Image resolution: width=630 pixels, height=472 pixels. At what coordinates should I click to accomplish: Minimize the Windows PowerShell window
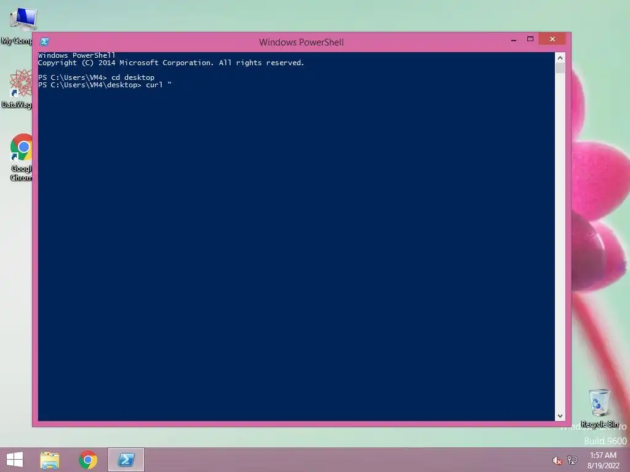514,40
